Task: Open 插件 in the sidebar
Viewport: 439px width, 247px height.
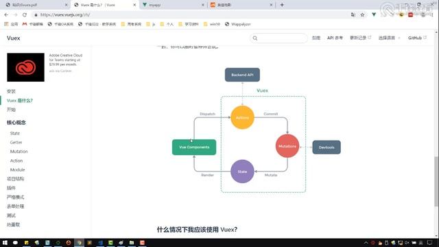Action: pos(11,188)
